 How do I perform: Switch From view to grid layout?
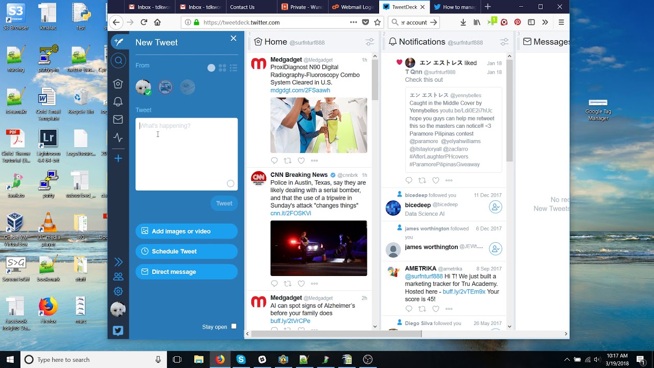pos(222,67)
